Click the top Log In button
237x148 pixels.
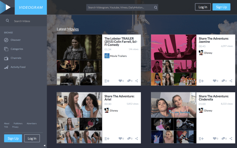203,7
